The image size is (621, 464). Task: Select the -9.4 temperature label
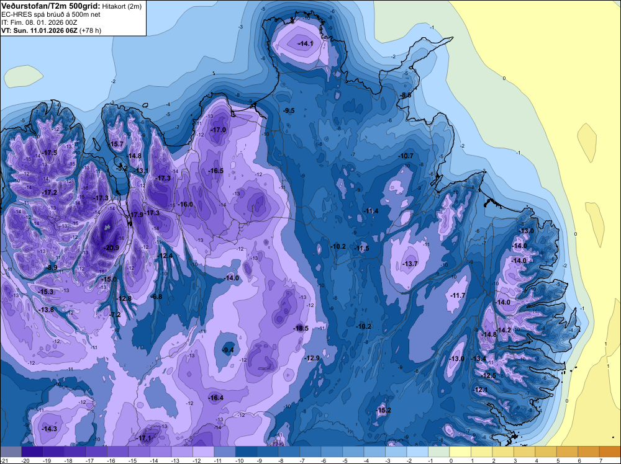coord(228,350)
